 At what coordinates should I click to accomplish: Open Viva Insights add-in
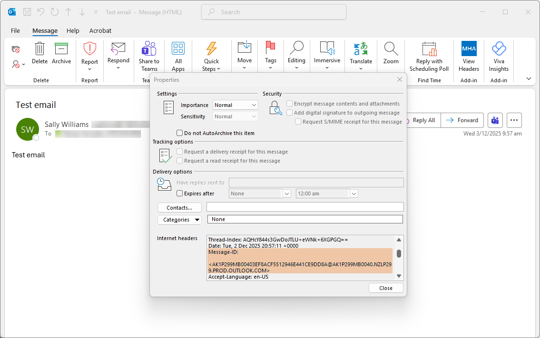(x=499, y=48)
